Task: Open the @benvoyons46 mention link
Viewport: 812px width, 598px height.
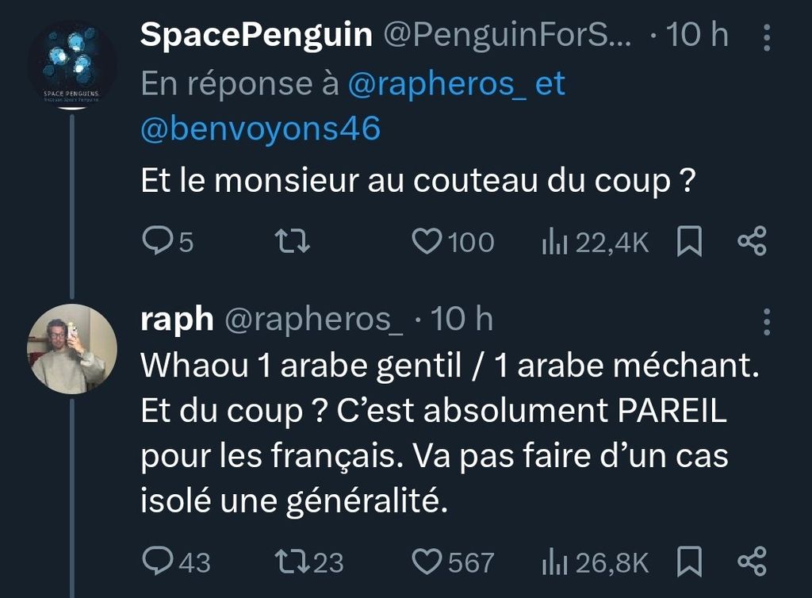Action: [x=260, y=129]
